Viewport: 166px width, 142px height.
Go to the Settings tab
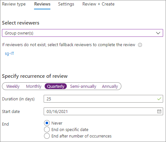click(x=66, y=4)
